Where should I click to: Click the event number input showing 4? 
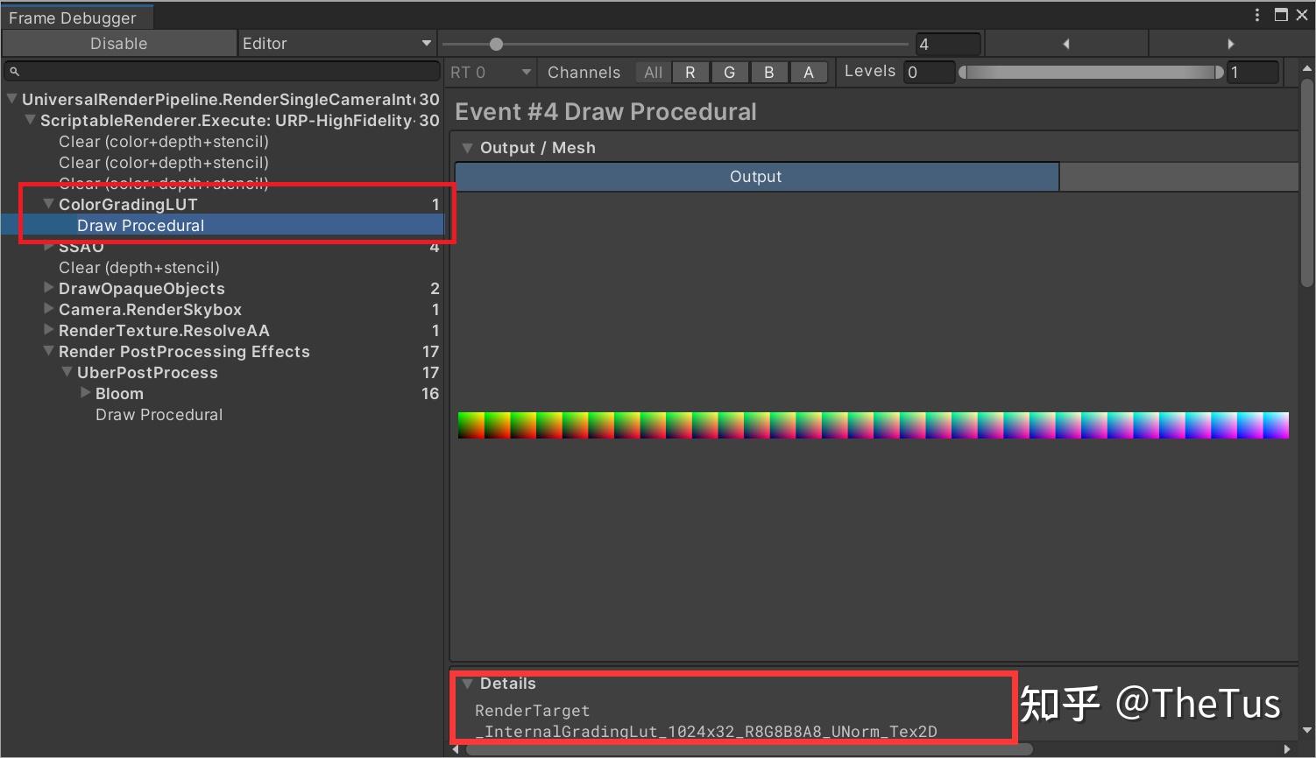tap(949, 43)
